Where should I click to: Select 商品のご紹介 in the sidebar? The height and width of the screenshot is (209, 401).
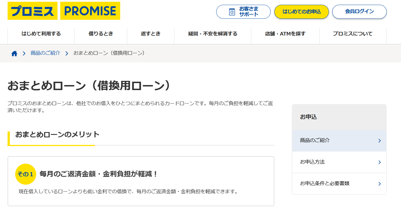tap(339, 141)
